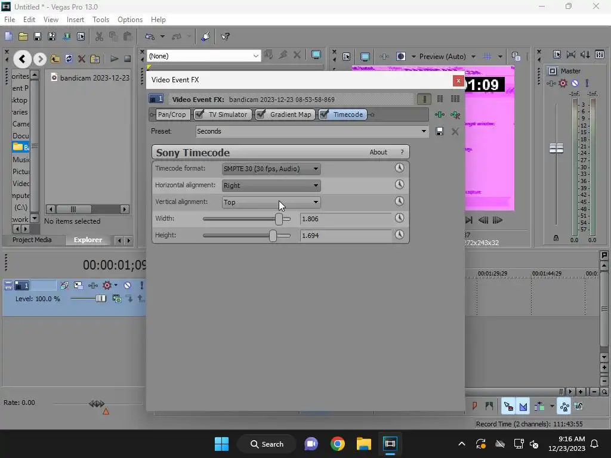Image resolution: width=611 pixels, height=458 pixels.
Task: Open Chrome from the taskbar
Action: pos(338,444)
